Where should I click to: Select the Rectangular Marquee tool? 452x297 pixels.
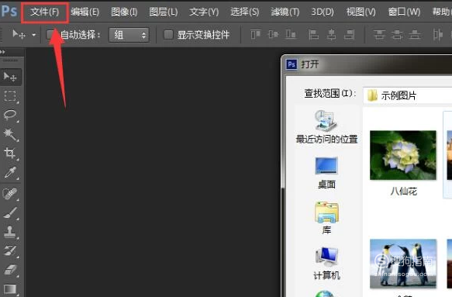[x=10, y=96]
